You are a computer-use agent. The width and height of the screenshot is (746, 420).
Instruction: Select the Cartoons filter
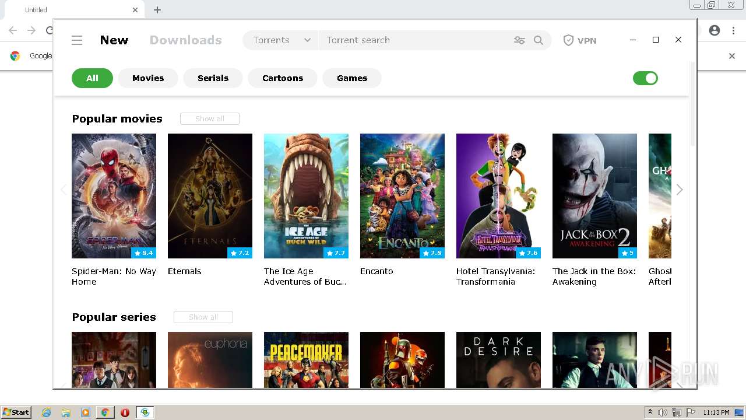[283, 78]
